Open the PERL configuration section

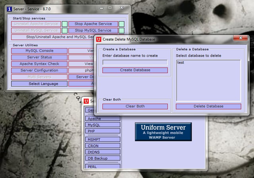(103, 166)
